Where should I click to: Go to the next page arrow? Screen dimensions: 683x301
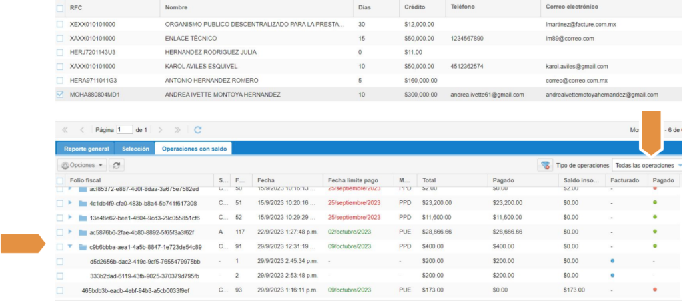coord(160,130)
